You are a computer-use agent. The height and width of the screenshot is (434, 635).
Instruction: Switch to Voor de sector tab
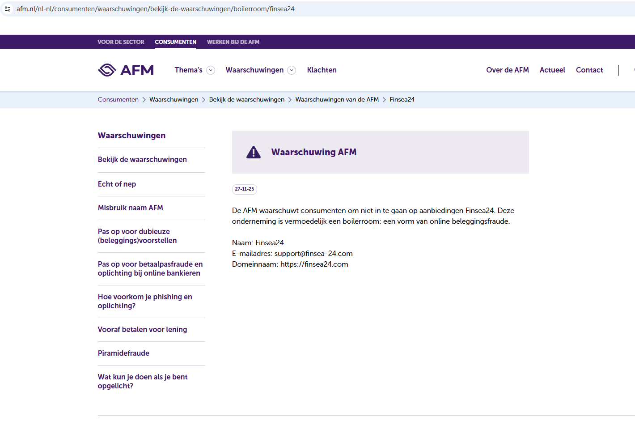tap(121, 42)
